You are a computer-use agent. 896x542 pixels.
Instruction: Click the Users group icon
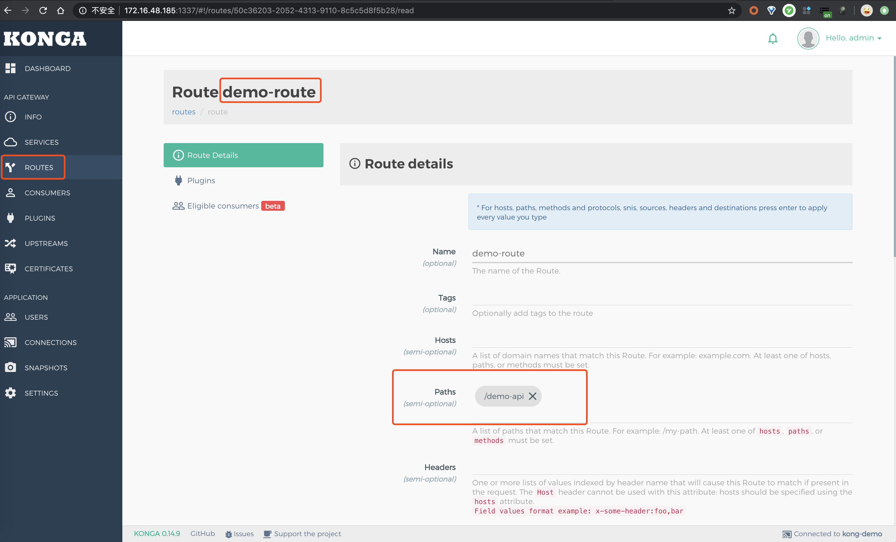(x=10, y=317)
